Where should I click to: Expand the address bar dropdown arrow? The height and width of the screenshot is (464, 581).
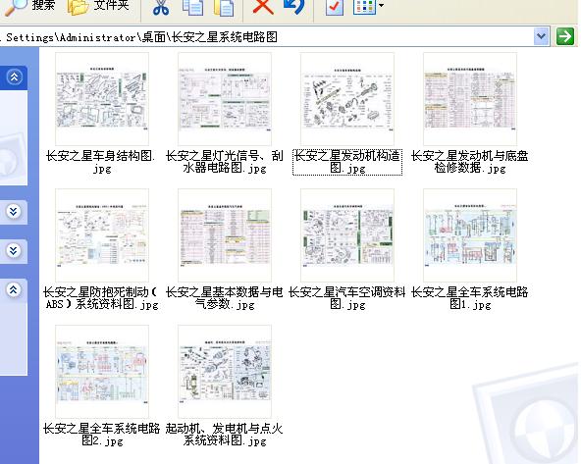click(x=542, y=36)
